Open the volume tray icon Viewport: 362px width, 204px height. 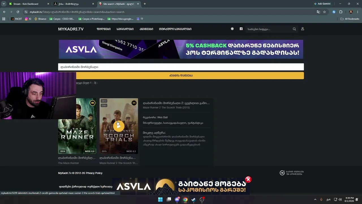pos(340,199)
